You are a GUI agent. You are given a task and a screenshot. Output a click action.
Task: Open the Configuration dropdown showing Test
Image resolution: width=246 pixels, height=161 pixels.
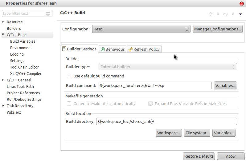click(141, 29)
